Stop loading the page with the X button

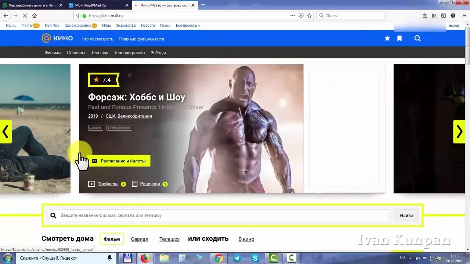[x=25, y=16]
